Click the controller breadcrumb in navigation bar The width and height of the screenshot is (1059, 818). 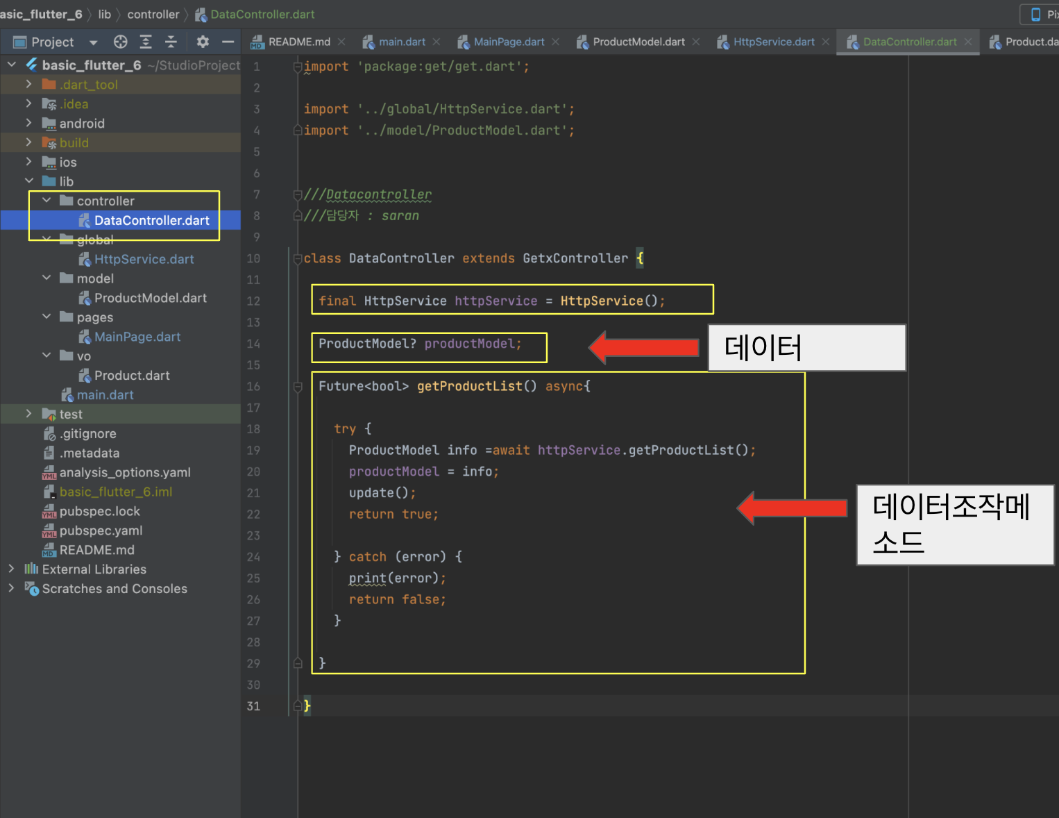(x=153, y=14)
